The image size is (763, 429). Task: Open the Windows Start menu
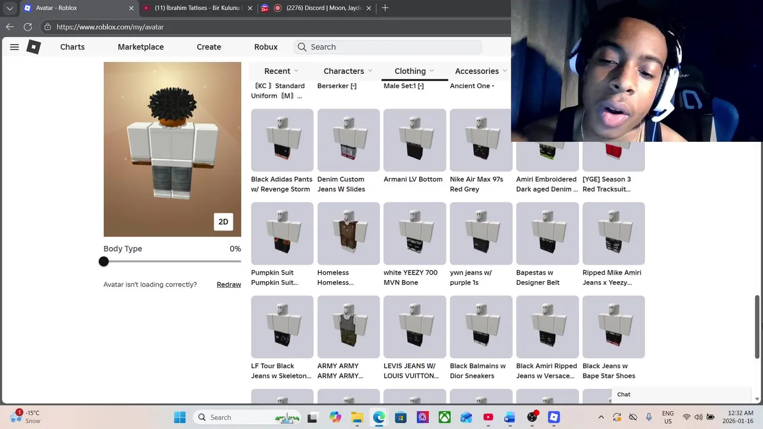click(x=179, y=417)
